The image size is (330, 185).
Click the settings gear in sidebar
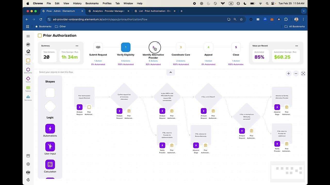[28, 164]
